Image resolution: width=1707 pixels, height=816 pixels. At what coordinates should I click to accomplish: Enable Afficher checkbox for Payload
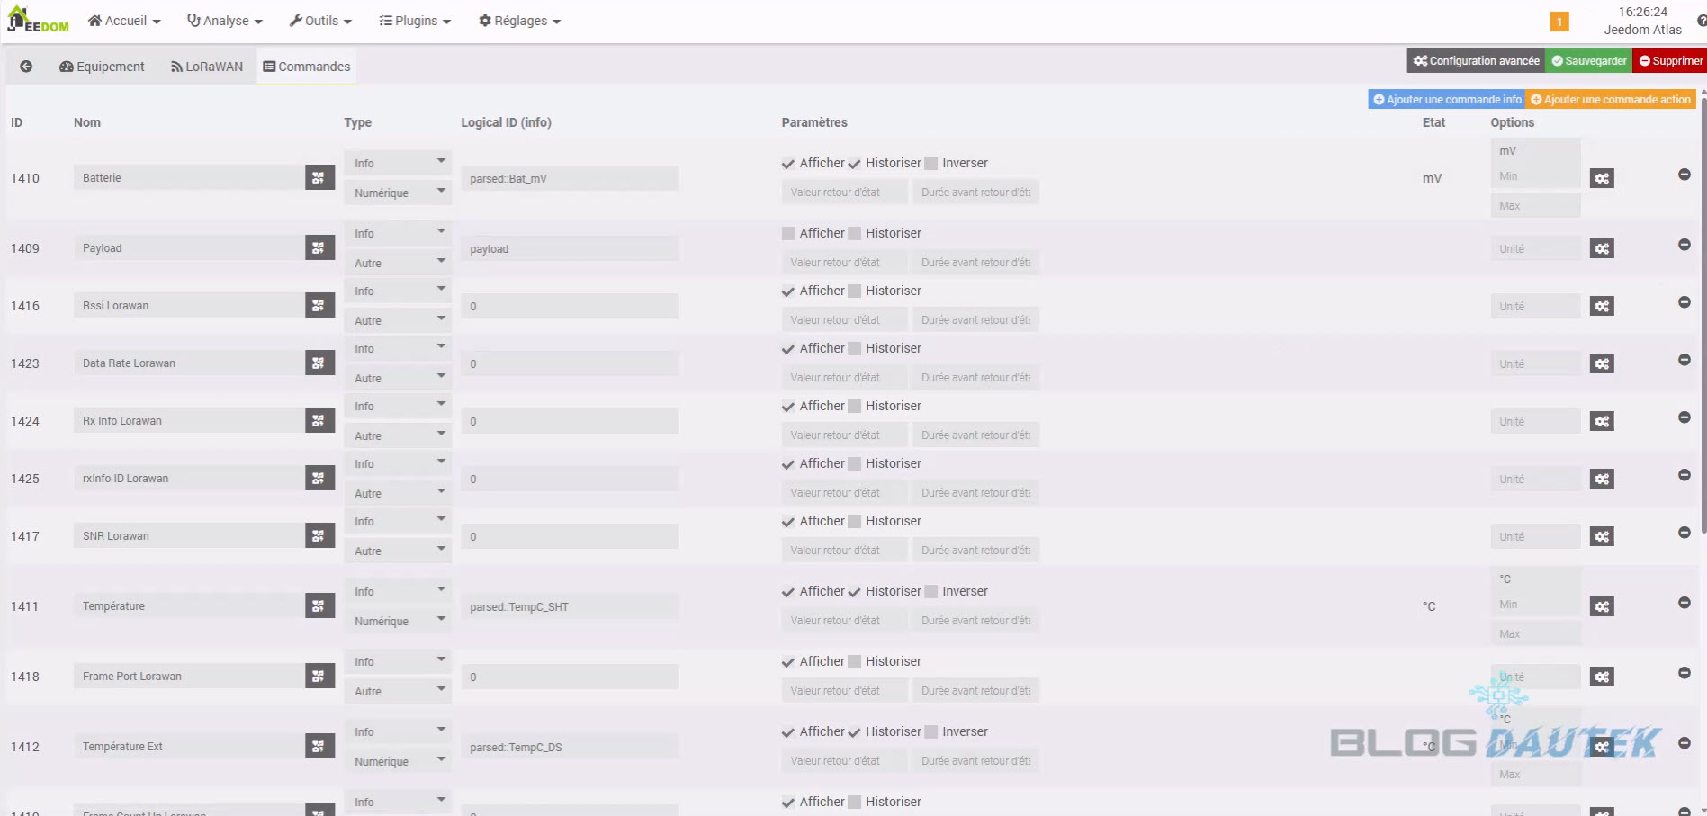[788, 234]
